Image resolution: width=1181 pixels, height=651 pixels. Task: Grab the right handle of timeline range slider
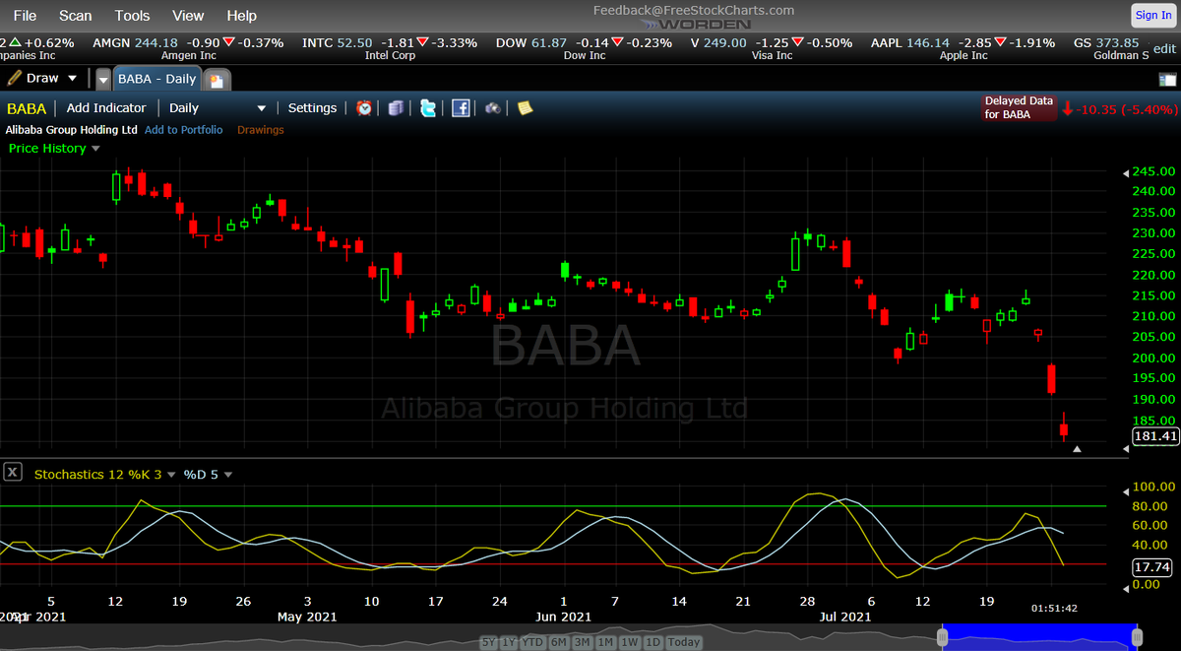point(1136,638)
